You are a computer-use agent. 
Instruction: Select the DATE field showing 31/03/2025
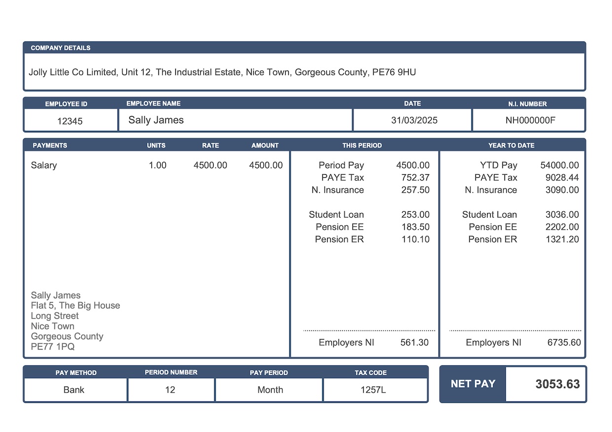point(412,119)
